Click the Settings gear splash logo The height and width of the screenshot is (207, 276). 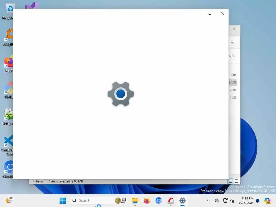(121, 94)
